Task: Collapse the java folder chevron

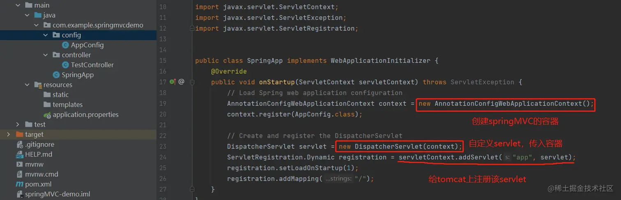Action: tap(27, 15)
